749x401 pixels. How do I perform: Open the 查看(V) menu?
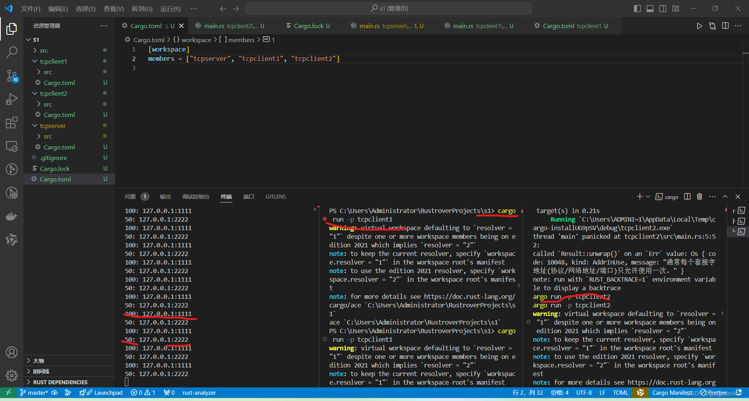point(114,9)
